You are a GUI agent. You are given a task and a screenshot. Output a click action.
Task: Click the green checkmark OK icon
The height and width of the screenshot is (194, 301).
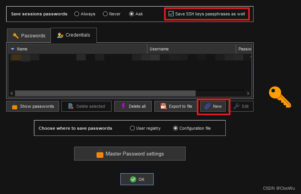(133, 179)
